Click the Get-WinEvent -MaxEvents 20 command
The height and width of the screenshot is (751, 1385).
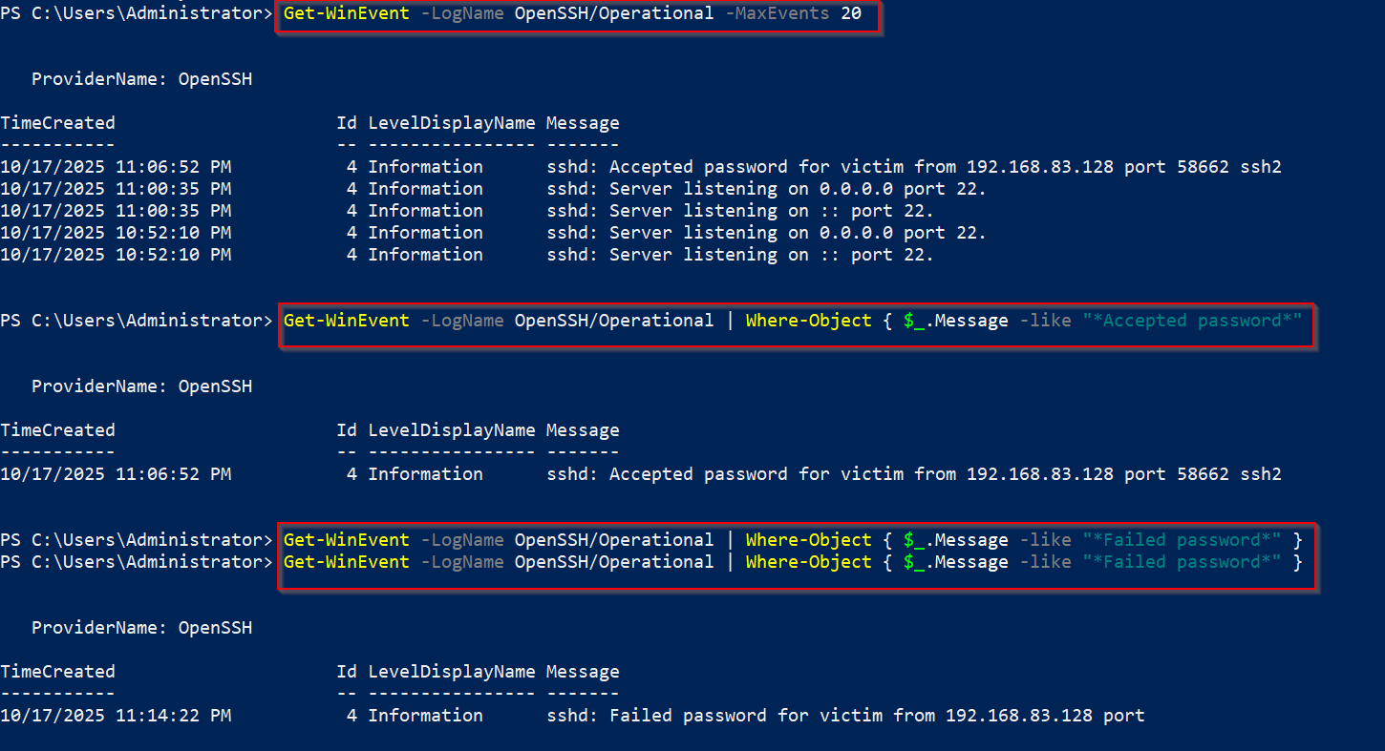pos(572,13)
